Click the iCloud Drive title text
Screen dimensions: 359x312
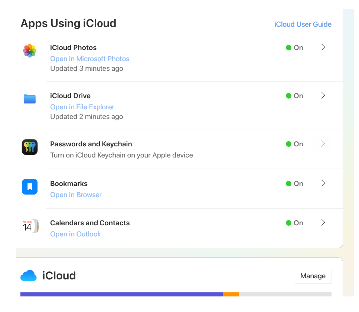click(x=70, y=96)
